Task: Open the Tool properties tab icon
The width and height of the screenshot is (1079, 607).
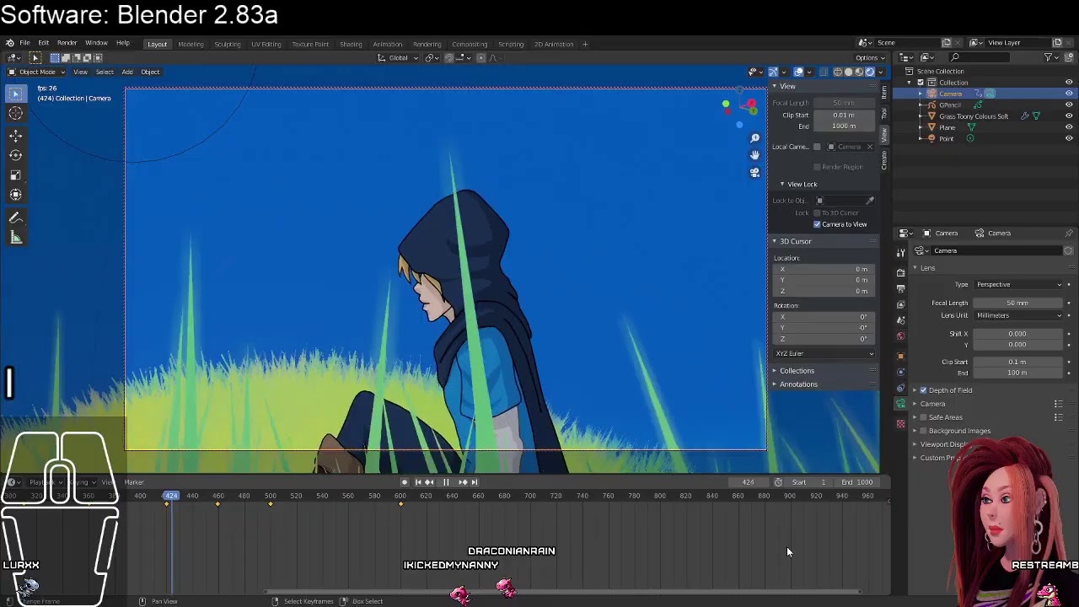Action: [x=901, y=251]
